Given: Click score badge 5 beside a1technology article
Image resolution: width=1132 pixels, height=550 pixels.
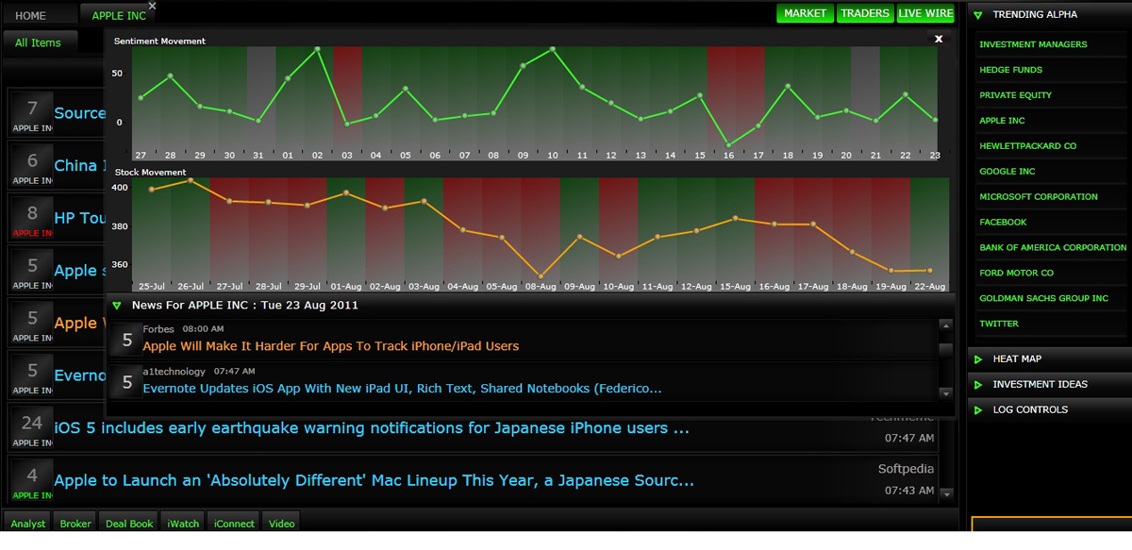Looking at the screenshot, I should (x=126, y=383).
